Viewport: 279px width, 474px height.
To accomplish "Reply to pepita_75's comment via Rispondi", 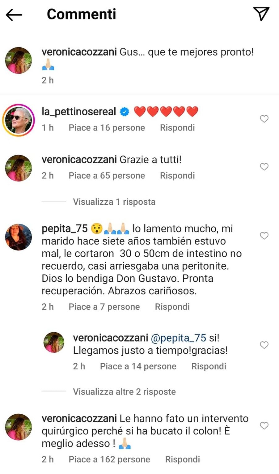I will 172,307.
